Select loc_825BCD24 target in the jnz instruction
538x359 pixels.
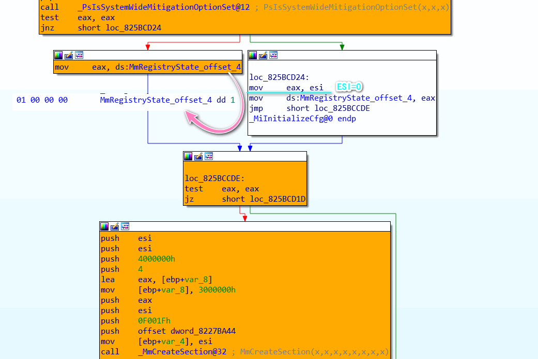tap(133, 28)
